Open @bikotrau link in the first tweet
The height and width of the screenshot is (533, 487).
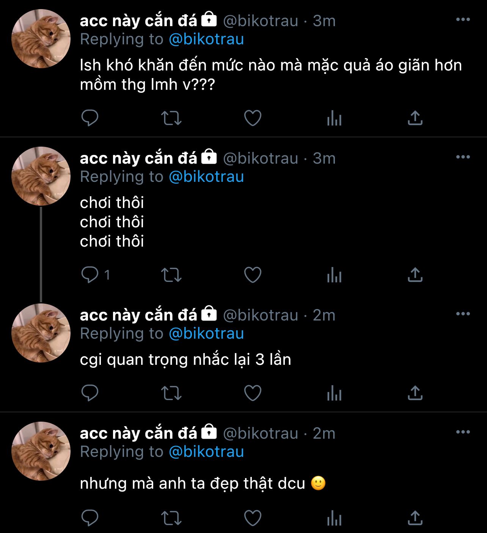[206, 39]
